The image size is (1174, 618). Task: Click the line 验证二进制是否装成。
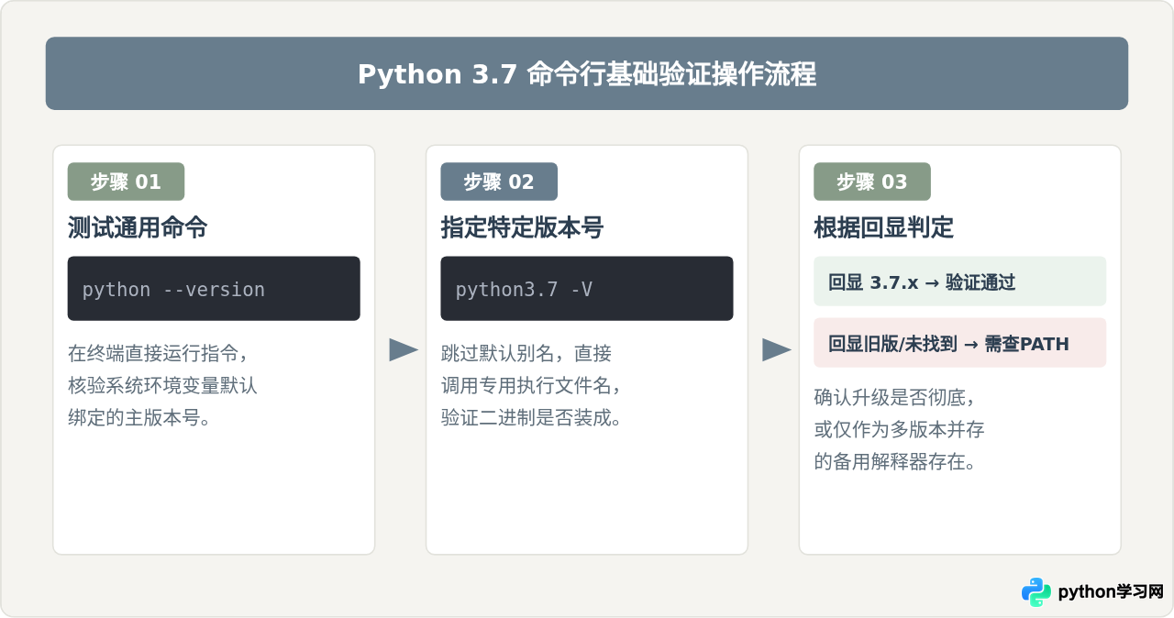tap(533, 418)
